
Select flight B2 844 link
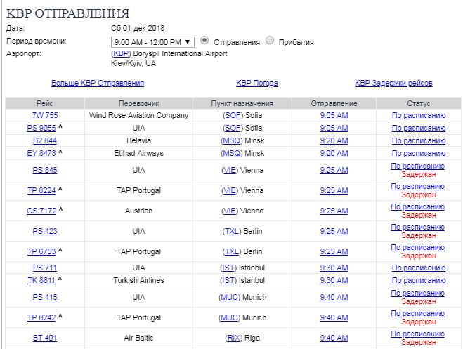(x=45, y=140)
